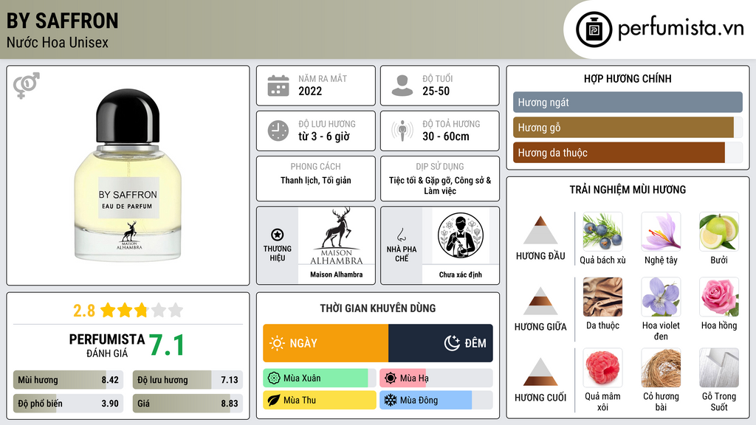This screenshot has height=425, width=756.
Task: Click the star badge icon above Thương hiệu
Action: (278, 235)
